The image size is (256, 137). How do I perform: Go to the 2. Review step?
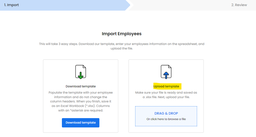point(239,5)
